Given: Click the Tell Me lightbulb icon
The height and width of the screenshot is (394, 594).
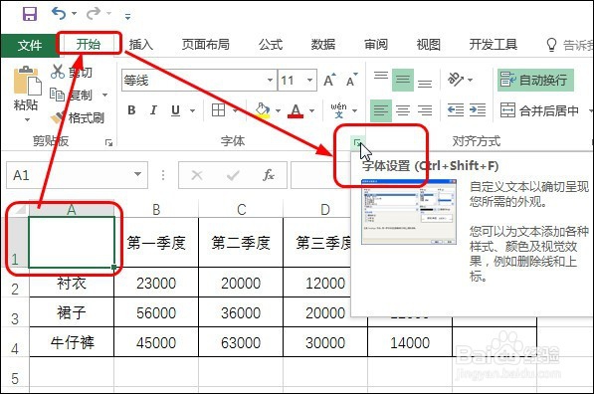Looking at the screenshot, I should (551, 45).
